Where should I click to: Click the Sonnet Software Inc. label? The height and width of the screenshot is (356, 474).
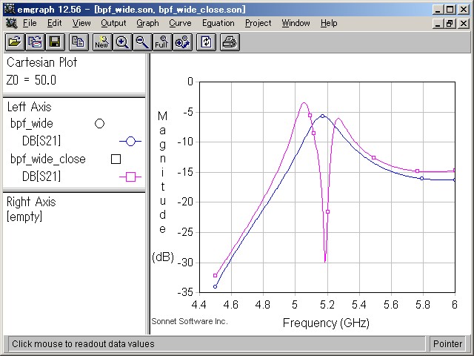pos(190,321)
